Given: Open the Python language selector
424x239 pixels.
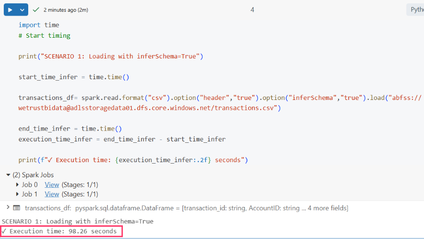Looking at the screenshot, I should (416, 9).
